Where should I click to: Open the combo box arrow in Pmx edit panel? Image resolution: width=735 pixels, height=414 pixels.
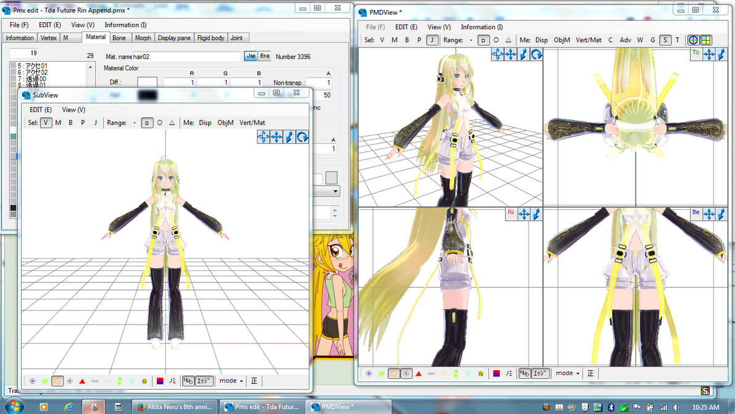pyautogui.click(x=335, y=191)
